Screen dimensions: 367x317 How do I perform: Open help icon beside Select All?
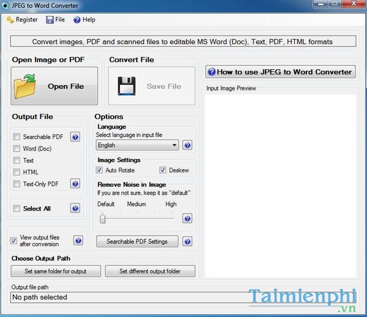point(75,208)
